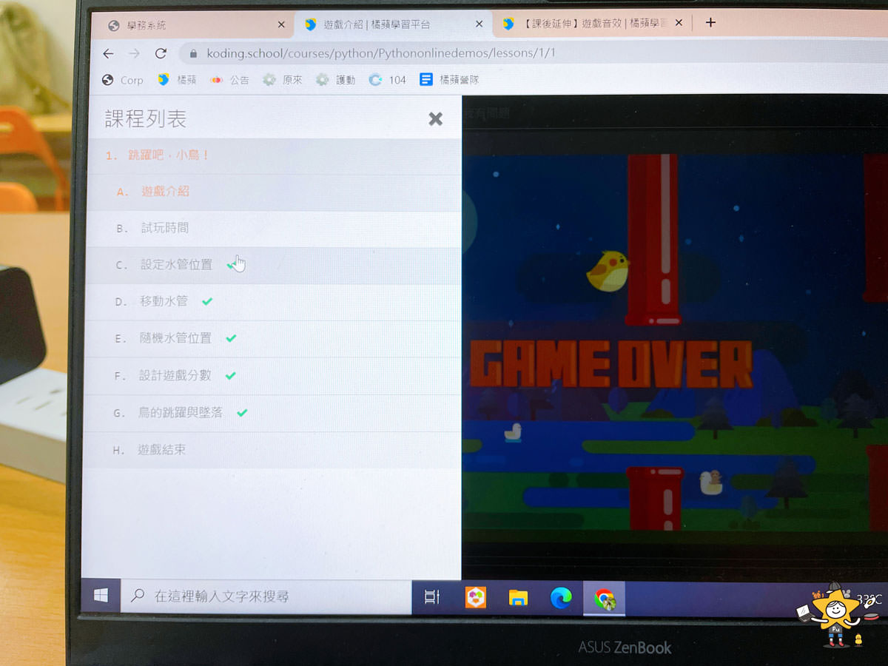The width and height of the screenshot is (888, 666).
Task: Open lesson H. 遊戲結束
Action: click(272, 450)
